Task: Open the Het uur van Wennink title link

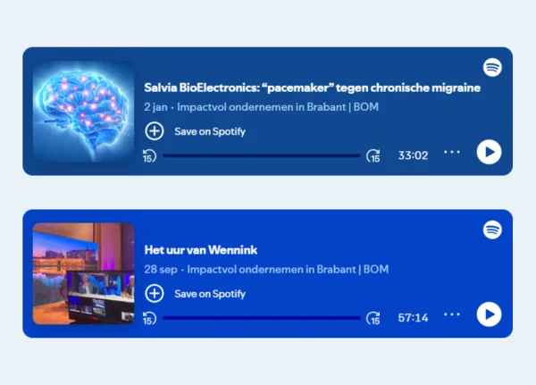Action: pos(201,250)
